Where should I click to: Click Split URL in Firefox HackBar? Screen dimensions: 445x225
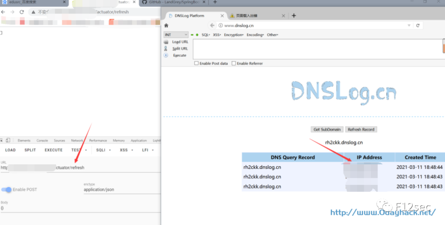pos(180,48)
